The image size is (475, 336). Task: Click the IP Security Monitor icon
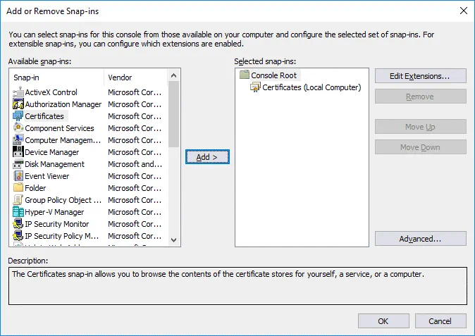point(18,224)
